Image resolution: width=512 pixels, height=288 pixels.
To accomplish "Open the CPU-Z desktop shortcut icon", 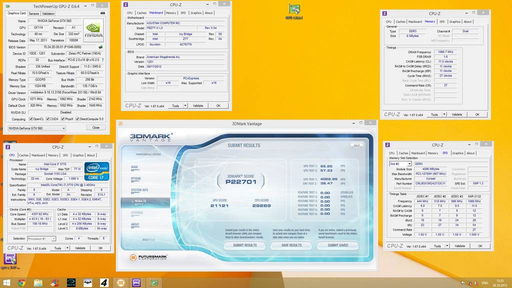I will click(x=10, y=261).
